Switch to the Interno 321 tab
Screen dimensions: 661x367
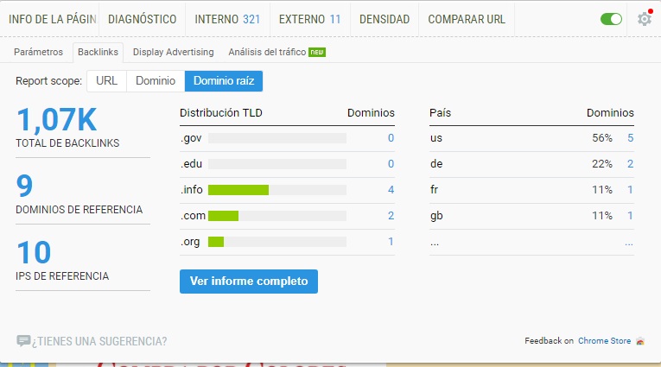pos(226,19)
